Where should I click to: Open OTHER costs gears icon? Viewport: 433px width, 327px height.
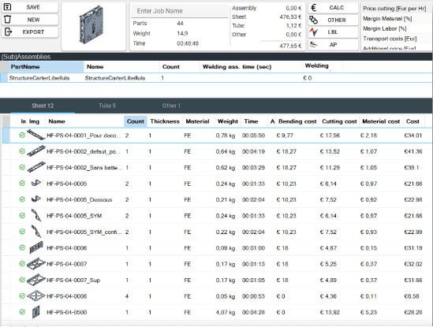pyautogui.click(x=313, y=20)
